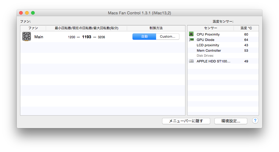Select the CPU Proximity sensor row
Image resolution: width=279 pixels, height=152 pixels.
pos(223,34)
